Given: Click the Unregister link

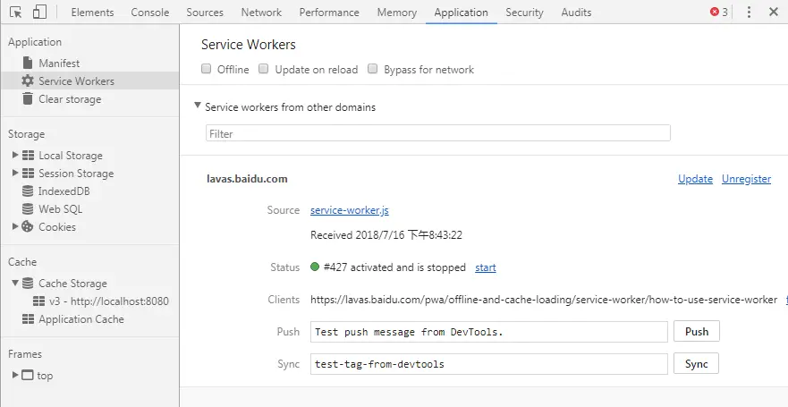Looking at the screenshot, I should point(746,179).
